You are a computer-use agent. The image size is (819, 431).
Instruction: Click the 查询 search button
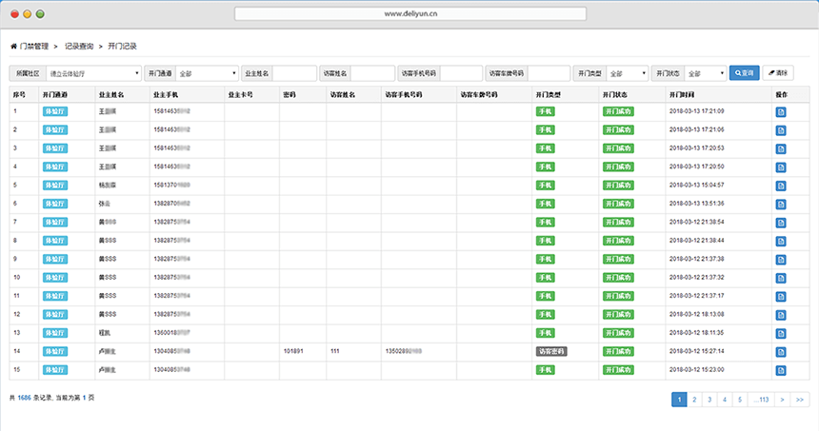(x=745, y=73)
